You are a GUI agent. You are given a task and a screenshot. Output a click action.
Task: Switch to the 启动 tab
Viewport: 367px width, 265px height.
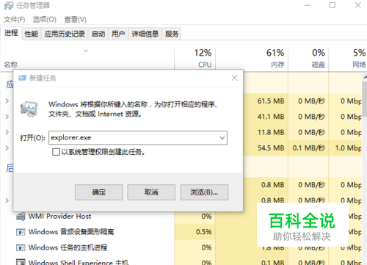coord(98,34)
